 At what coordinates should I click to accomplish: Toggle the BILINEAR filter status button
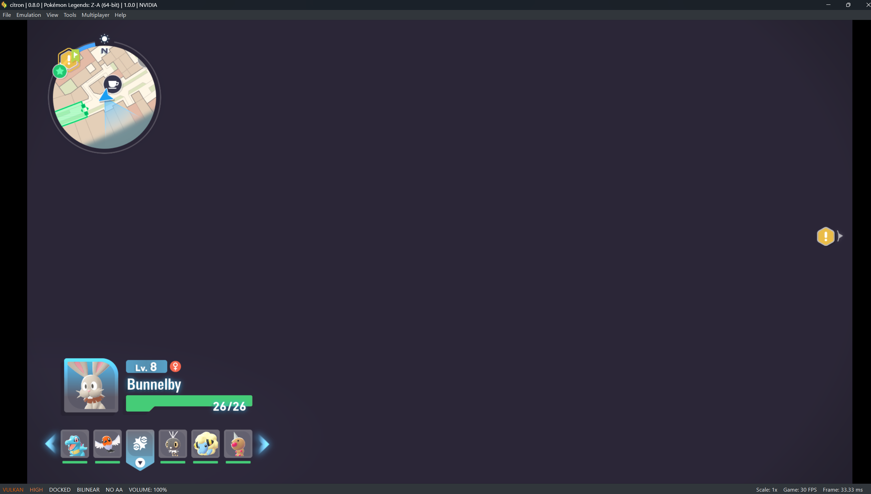coord(88,490)
